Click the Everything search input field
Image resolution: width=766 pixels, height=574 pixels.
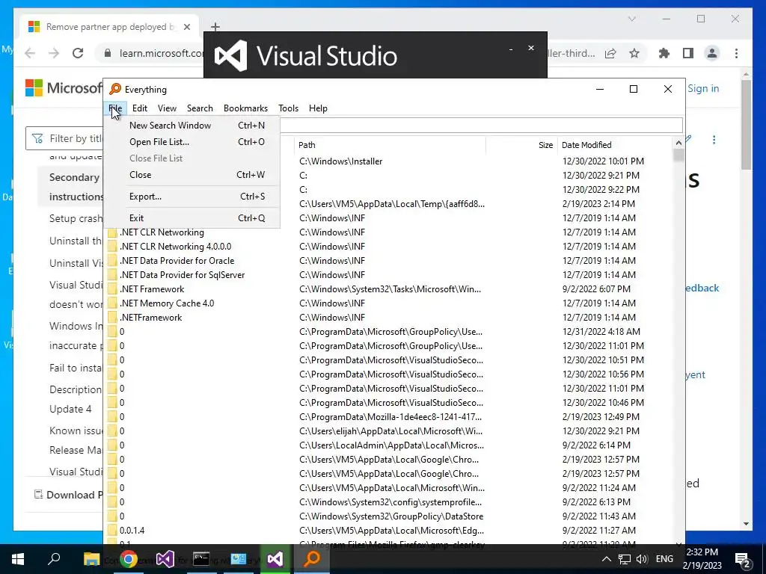click(481, 126)
